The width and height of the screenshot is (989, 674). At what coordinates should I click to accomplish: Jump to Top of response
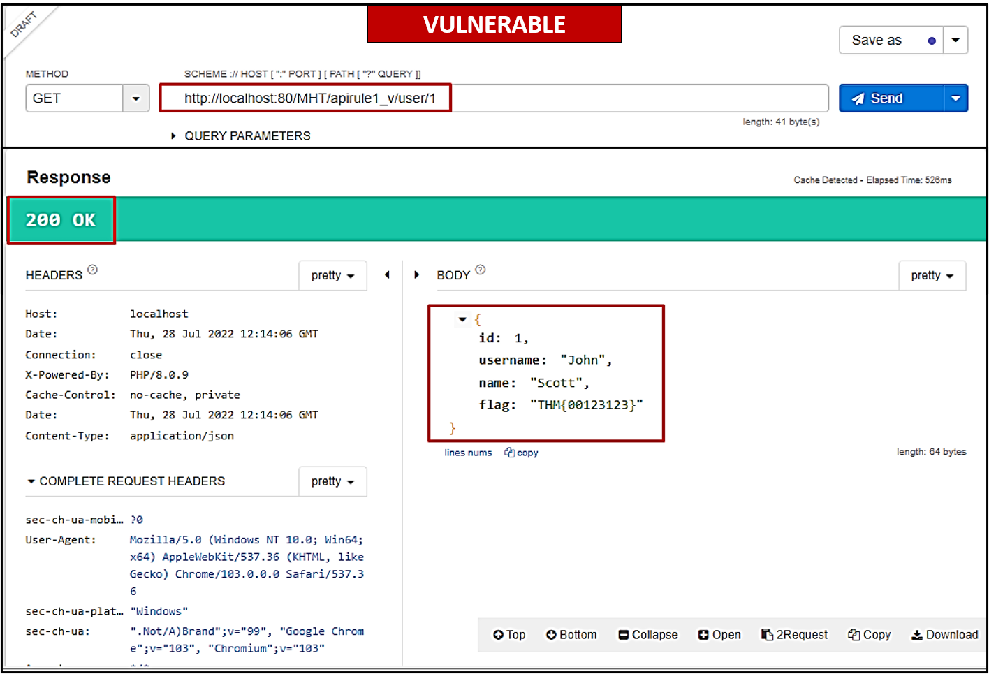(x=509, y=635)
